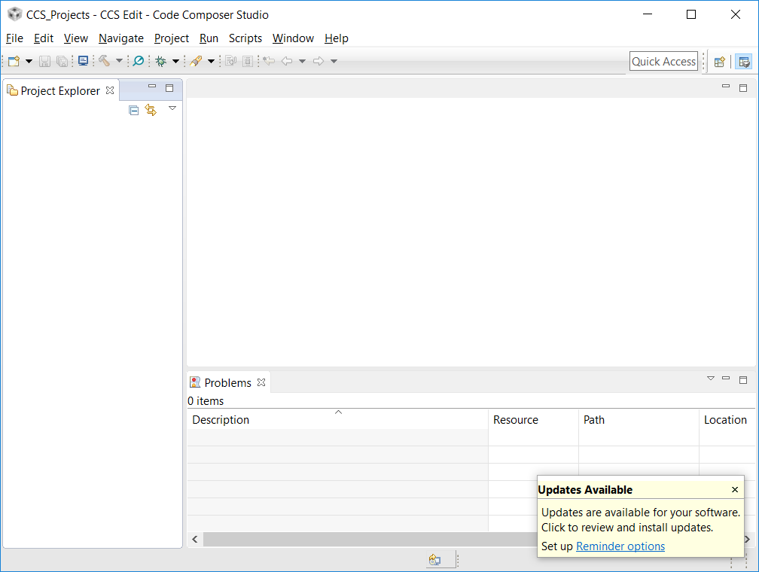Click the New Target Configuration screen icon

[x=83, y=61]
